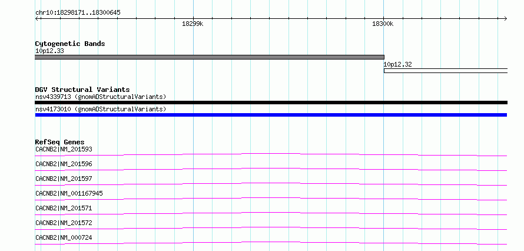This screenshot has height=251, width=524.
Task: Select the magenta intron line of NM_000724
Action: click(271, 242)
